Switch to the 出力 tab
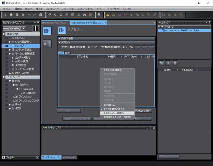Screen dimensions: 213x166 [67, 53]
